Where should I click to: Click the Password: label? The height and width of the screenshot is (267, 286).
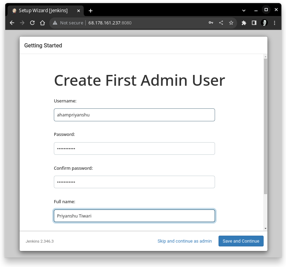(64, 135)
